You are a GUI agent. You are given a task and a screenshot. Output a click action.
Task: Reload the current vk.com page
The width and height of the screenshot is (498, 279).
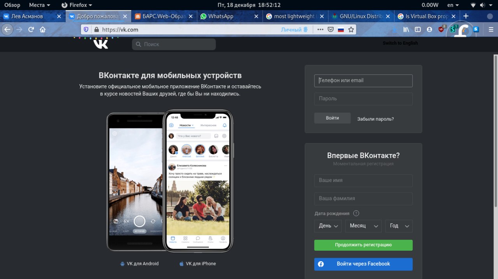coord(31,29)
